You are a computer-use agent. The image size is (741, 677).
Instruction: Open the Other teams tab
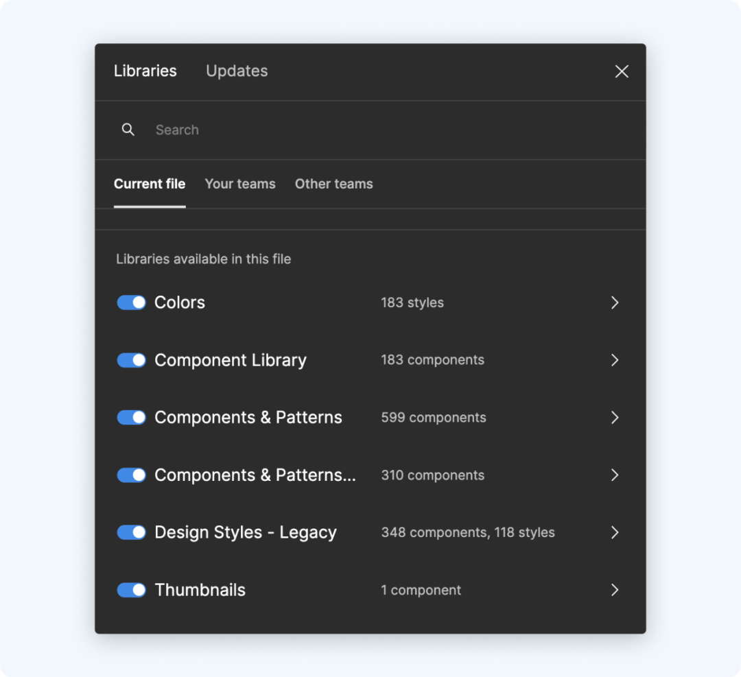[333, 184]
